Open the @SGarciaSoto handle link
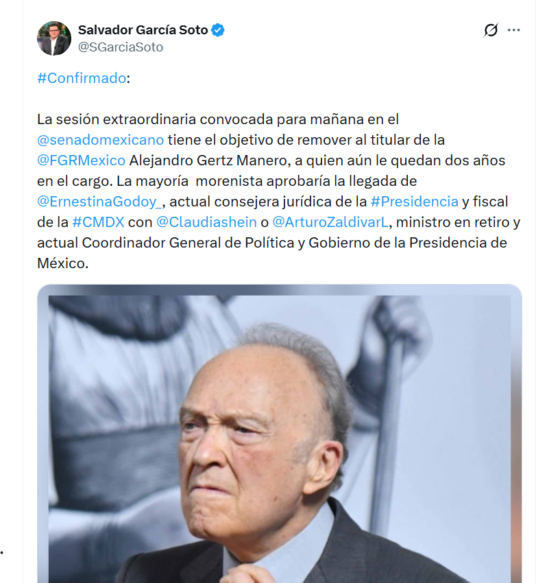 [121, 47]
